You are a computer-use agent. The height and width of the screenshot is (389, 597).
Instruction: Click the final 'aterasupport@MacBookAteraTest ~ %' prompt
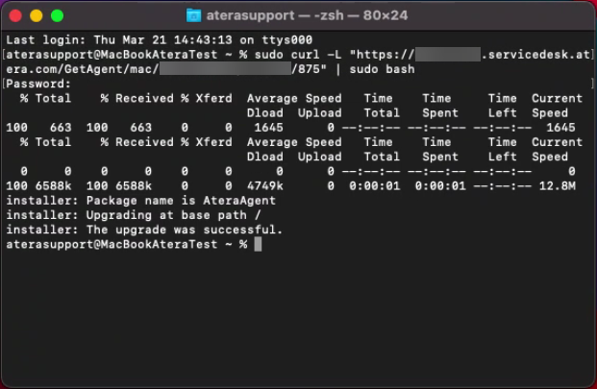[126, 244]
